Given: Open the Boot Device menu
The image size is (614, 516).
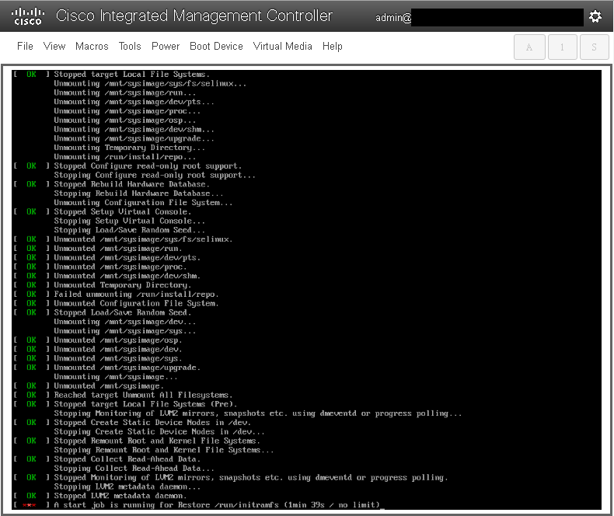Looking at the screenshot, I should 216,46.
